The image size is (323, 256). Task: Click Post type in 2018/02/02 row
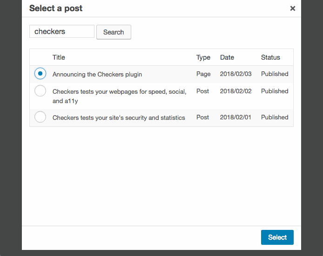click(202, 91)
